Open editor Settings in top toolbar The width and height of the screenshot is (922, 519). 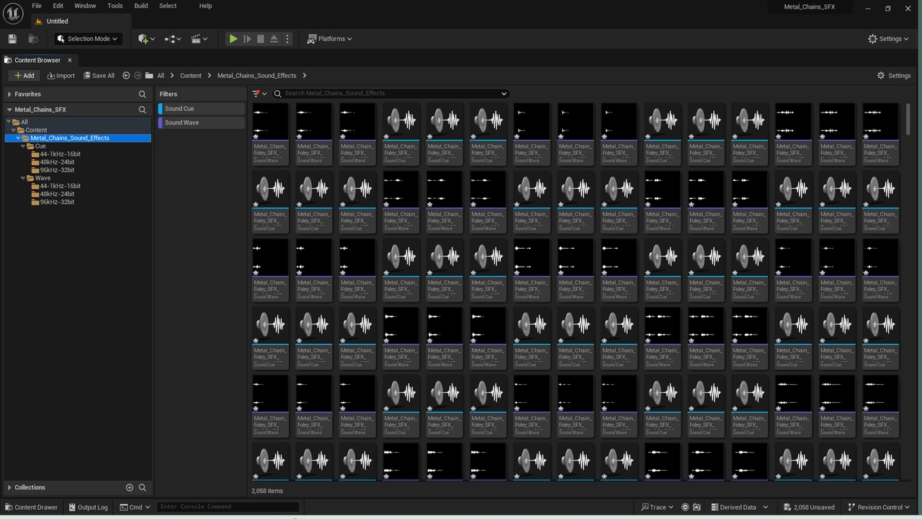coord(889,39)
